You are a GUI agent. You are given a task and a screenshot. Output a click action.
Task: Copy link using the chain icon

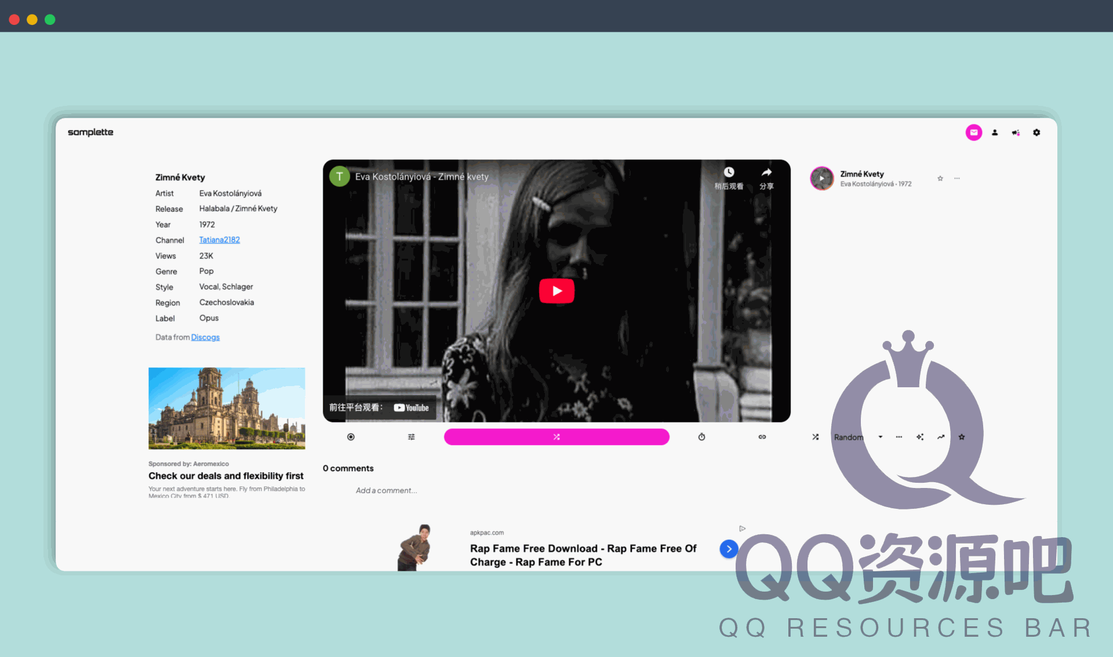pyautogui.click(x=762, y=437)
